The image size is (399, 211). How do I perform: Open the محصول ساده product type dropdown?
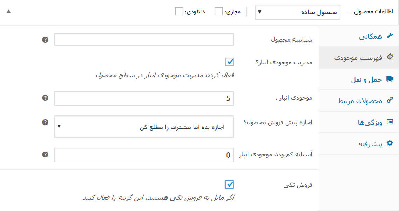(x=297, y=12)
